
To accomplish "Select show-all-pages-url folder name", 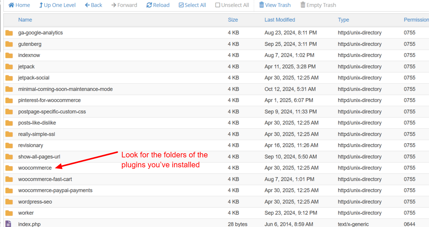I will tap(39, 157).
